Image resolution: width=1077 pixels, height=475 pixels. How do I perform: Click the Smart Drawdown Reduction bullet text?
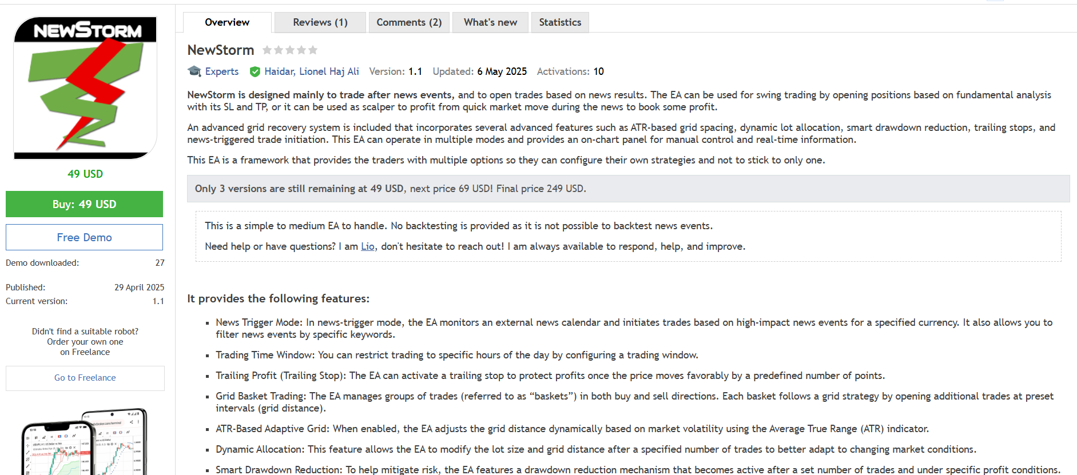point(638,470)
